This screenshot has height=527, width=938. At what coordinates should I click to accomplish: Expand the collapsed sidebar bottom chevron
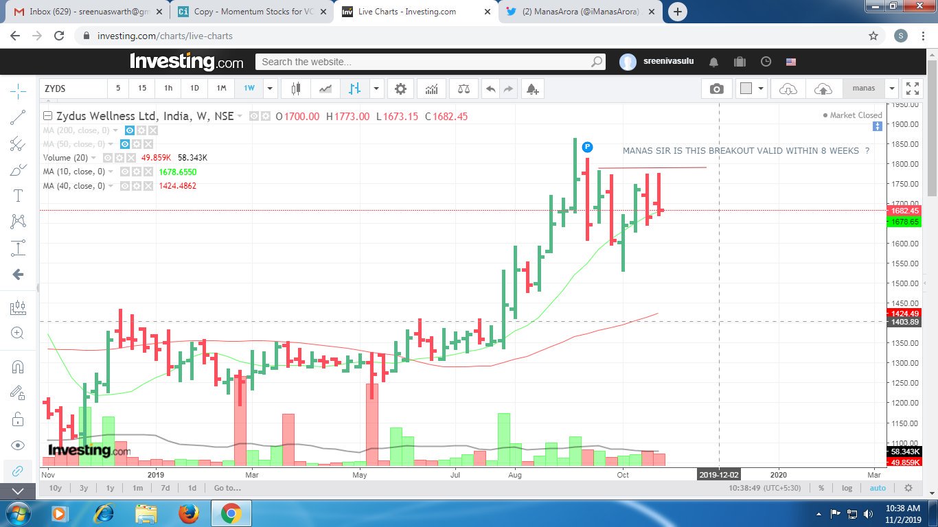coord(18,491)
